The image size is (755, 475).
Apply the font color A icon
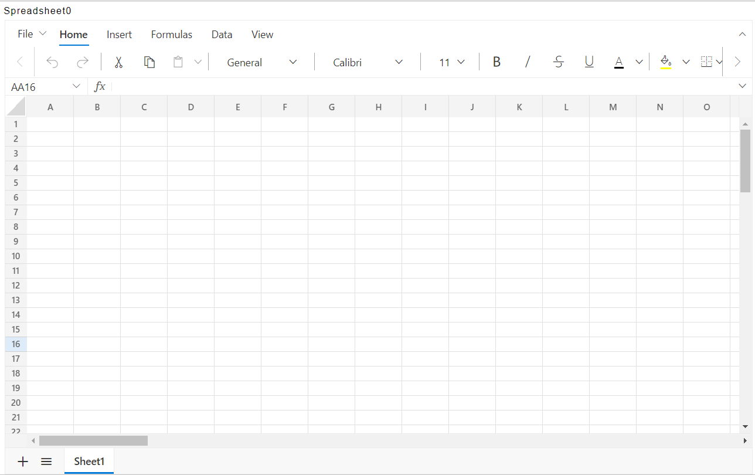click(619, 62)
